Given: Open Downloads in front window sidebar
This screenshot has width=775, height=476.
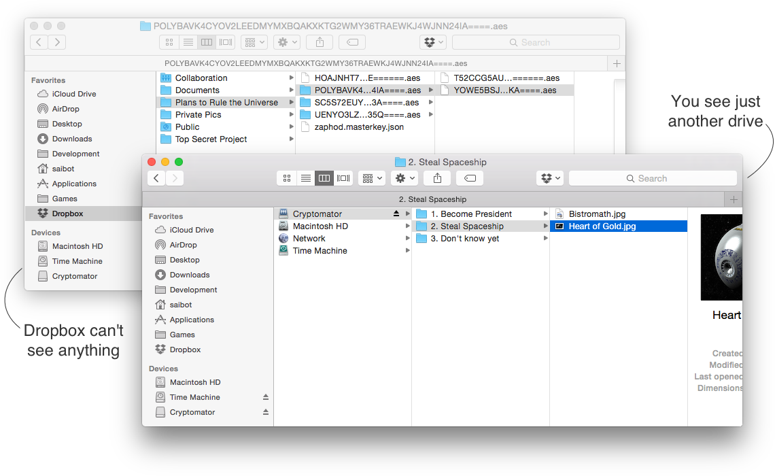Looking at the screenshot, I should pos(189,275).
